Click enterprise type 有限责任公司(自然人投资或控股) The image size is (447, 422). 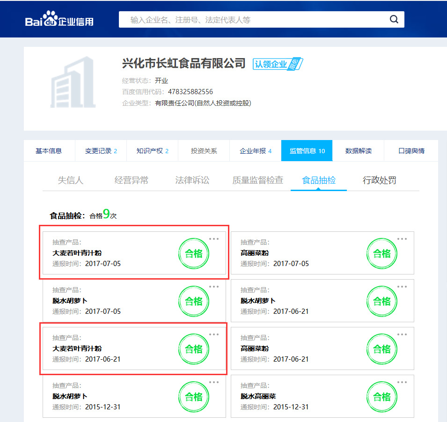(203, 103)
